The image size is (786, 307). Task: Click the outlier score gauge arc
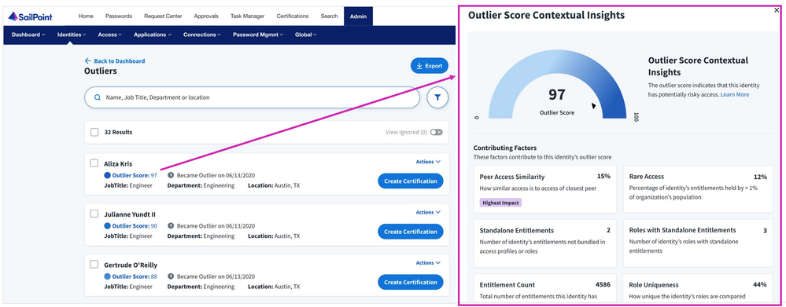pyautogui.click(x=557, y=60)
